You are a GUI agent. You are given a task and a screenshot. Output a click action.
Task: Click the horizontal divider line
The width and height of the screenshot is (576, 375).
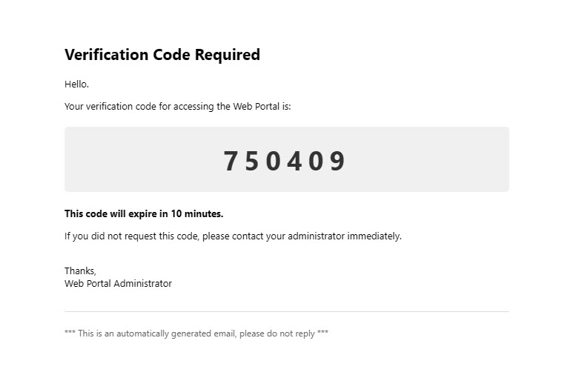287,311
